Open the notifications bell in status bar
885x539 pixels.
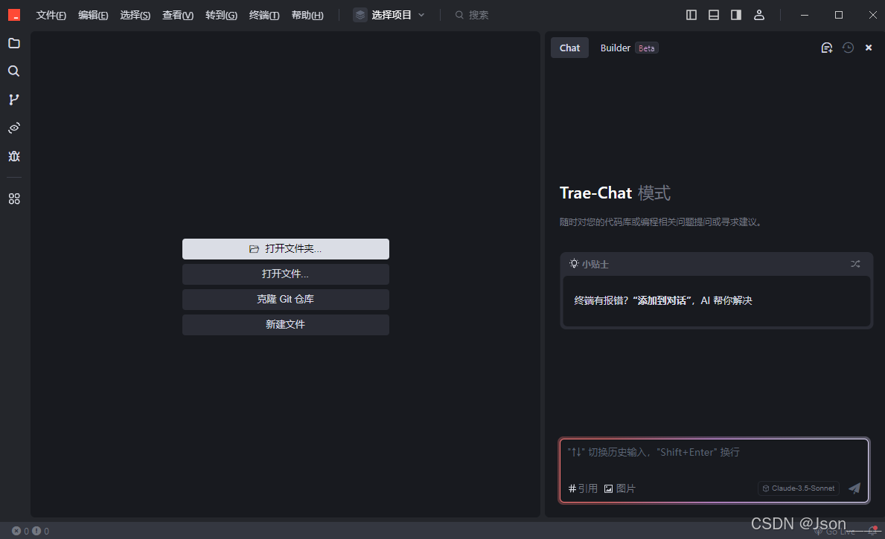872,531
